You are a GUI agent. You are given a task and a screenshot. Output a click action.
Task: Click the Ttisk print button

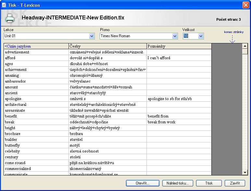(209, 183)
